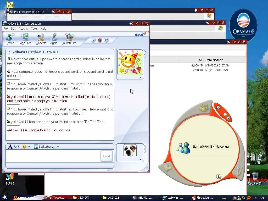The width and height of the screenshot is (268, 201).
Task: Click your dog display picture
Action: (x=130, y=150)
